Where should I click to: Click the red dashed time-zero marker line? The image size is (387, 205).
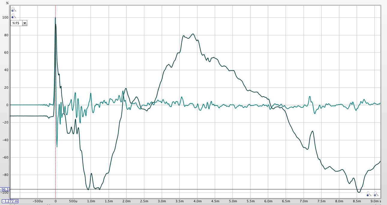[x=55, y=102]
